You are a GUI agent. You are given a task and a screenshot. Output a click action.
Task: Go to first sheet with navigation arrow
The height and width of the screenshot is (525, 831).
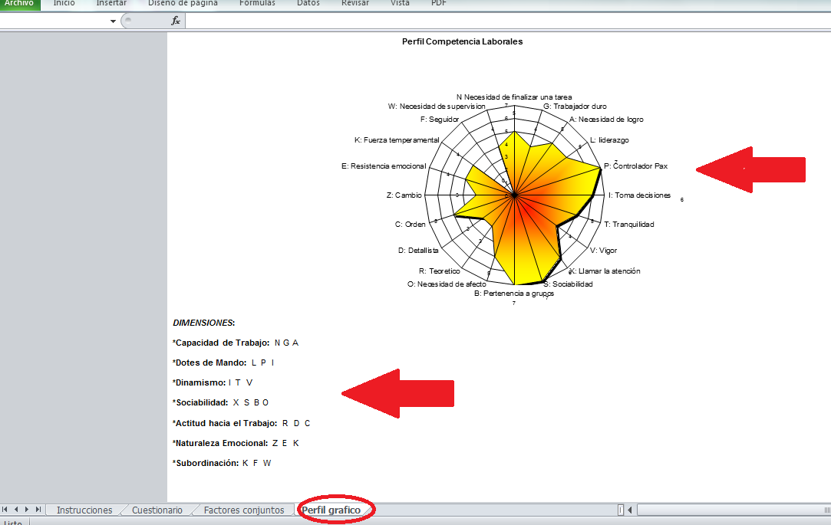[x=6, y=510]
